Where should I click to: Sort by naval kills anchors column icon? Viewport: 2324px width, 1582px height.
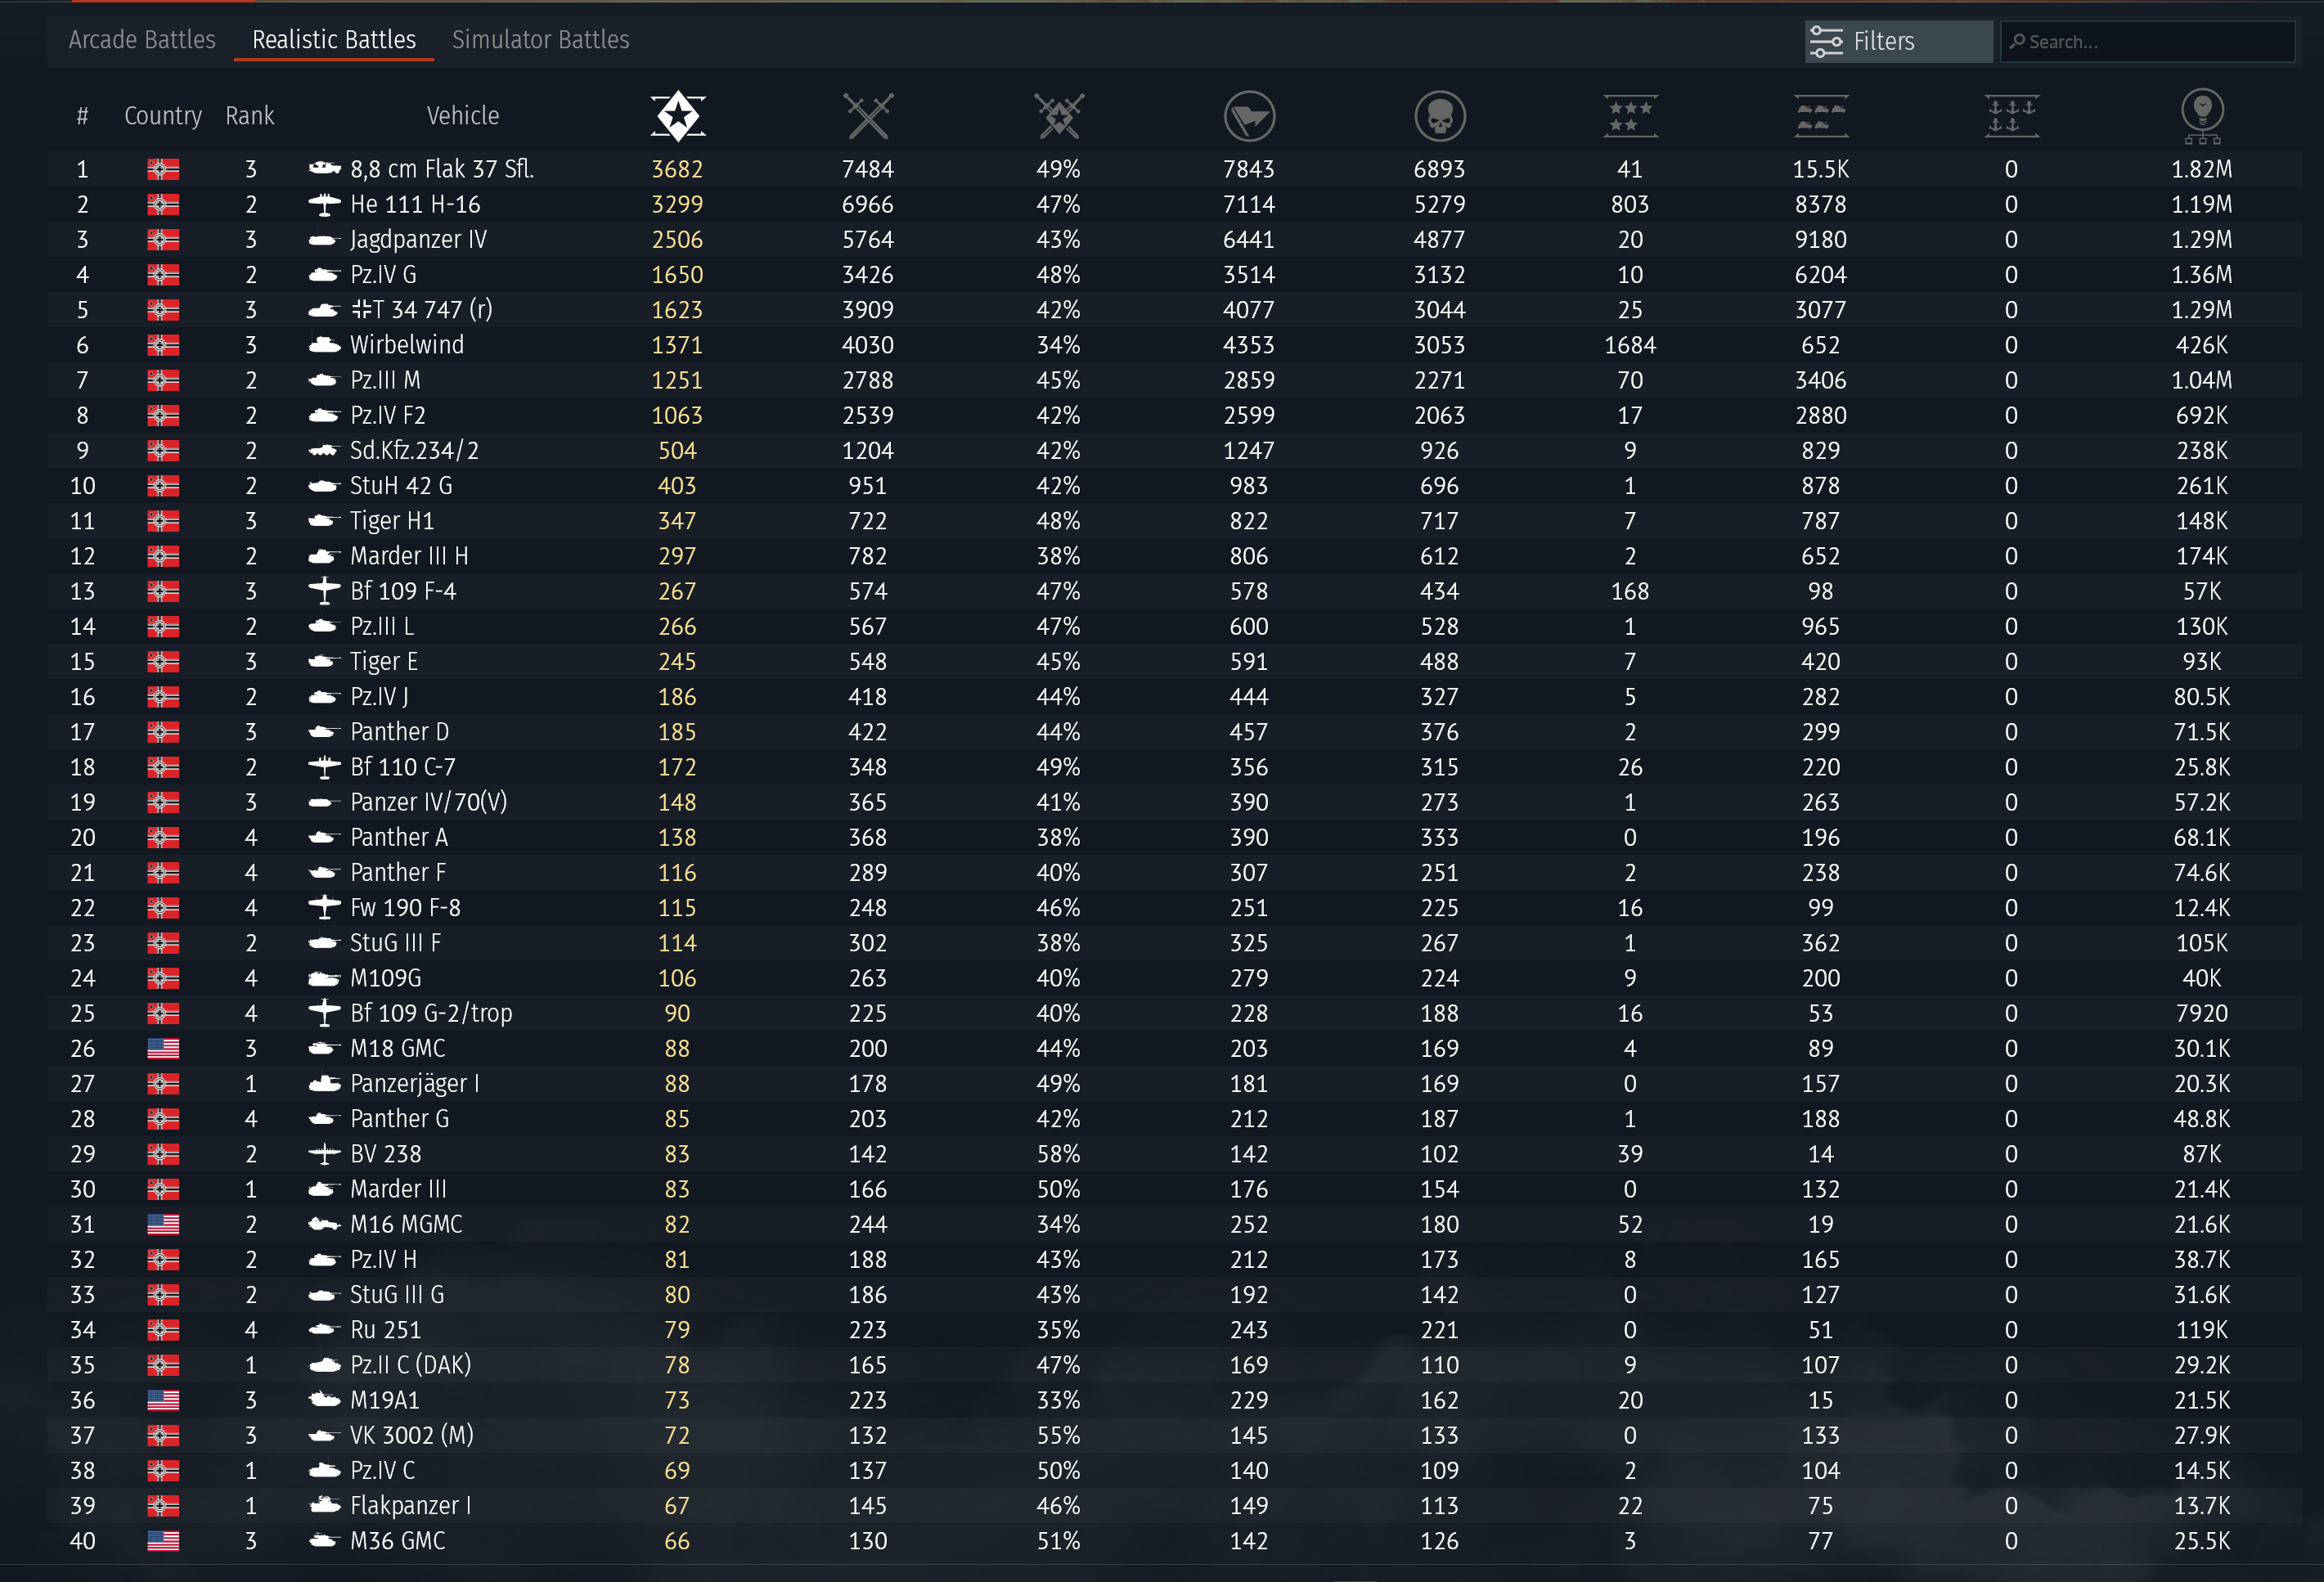(2011, 116)
